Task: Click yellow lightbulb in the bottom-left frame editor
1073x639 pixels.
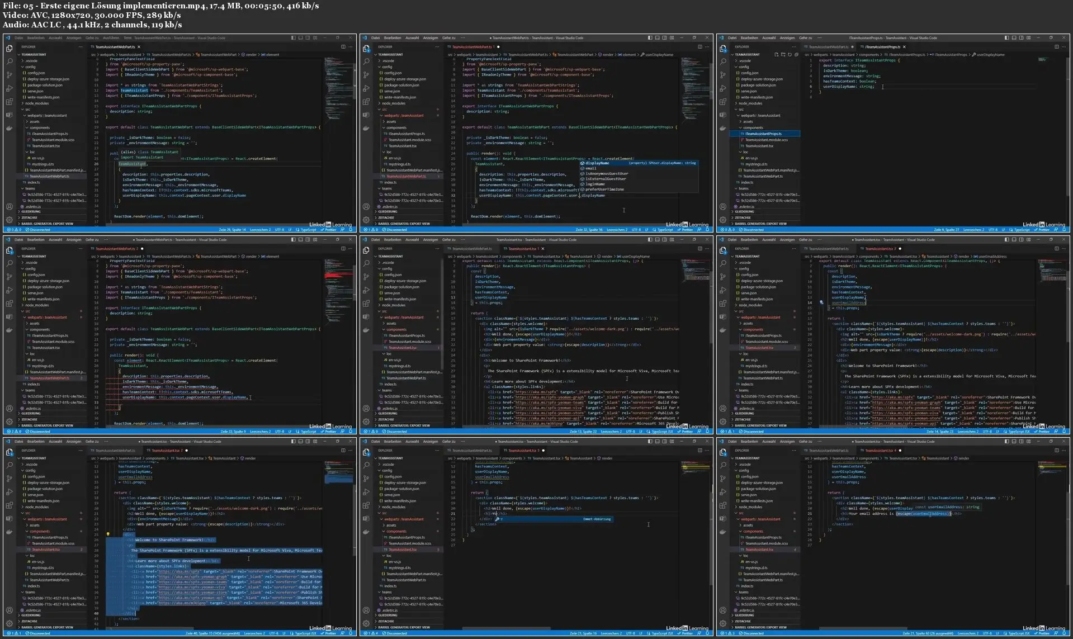Action: pyautogui.click(x=108, y=534)
